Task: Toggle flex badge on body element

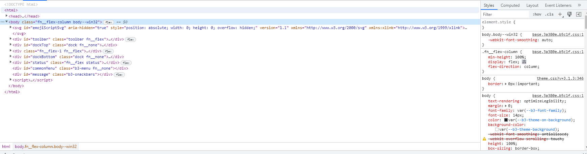Action: pyautogui.click(x=108, y=22)
